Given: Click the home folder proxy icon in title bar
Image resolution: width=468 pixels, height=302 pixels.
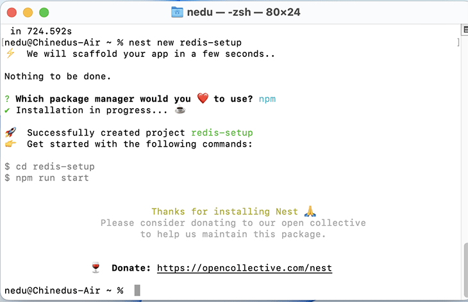Looking at the screenshot, I should coord(177,12).
